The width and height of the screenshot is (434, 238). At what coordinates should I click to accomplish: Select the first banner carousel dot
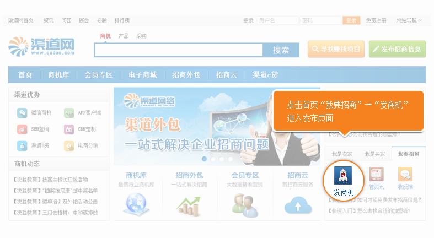point(204,159)
